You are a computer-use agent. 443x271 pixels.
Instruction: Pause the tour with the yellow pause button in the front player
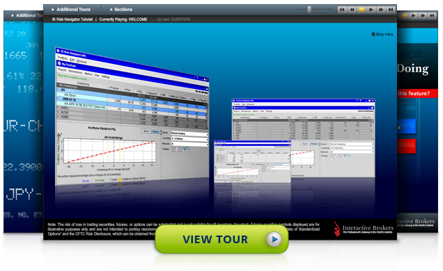[362, 10]
